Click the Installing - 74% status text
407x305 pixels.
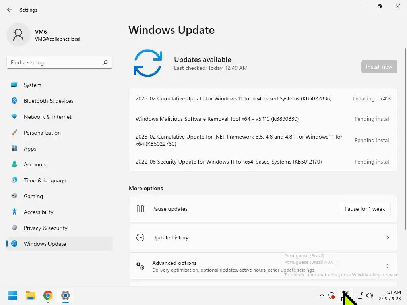click(371, 98)
